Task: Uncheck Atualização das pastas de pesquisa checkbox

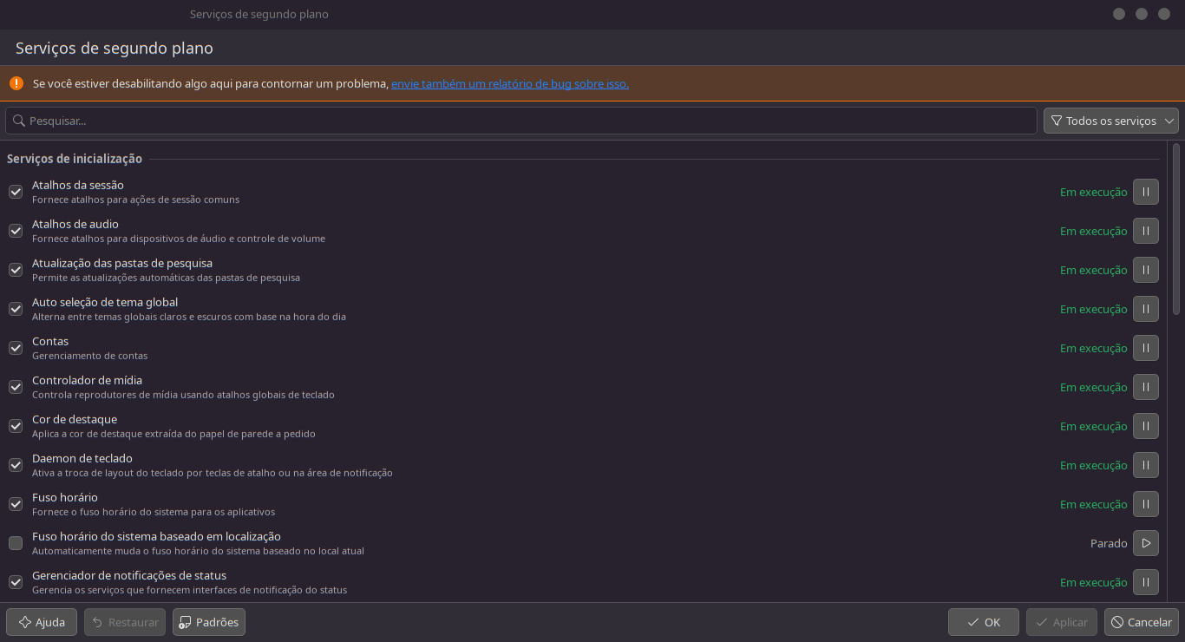Action: tap(16, 270)
